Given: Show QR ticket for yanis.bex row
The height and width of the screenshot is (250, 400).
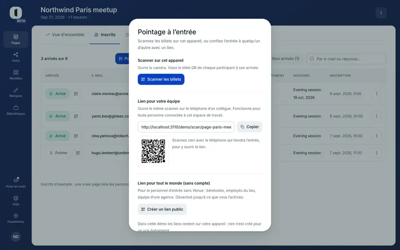Looking at the screenshot, I should pyautogui.click(x=76, y=116).
